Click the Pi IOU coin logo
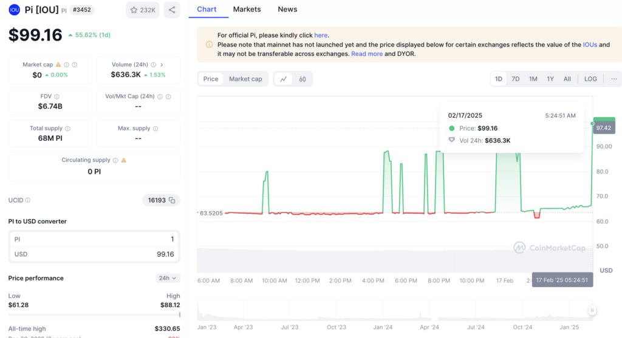The height and width of the screenshot is (338, 622). click(x=15, y=10)
